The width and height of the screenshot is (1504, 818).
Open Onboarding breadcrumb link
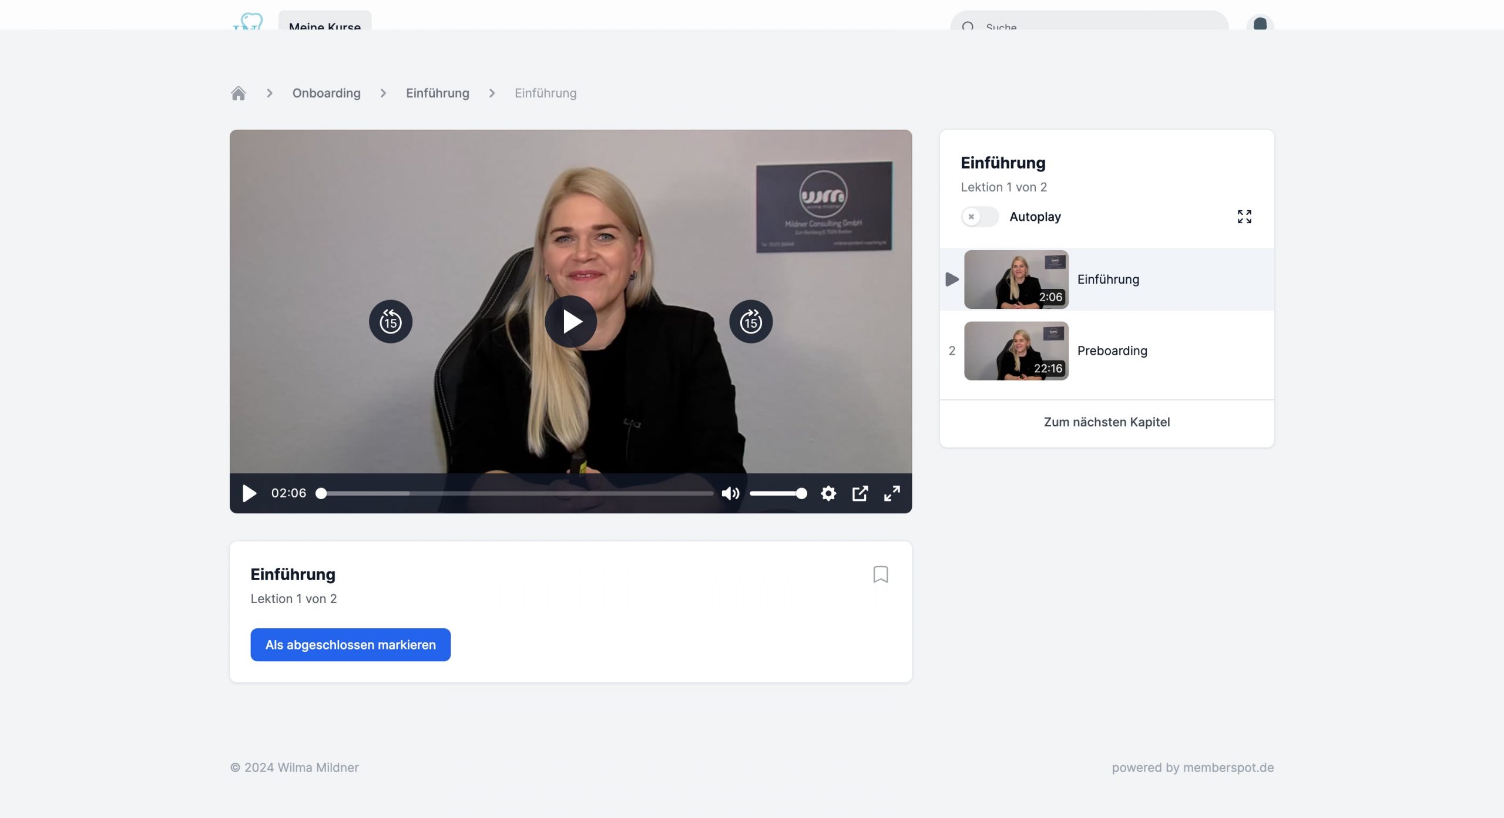coord(326,93)
